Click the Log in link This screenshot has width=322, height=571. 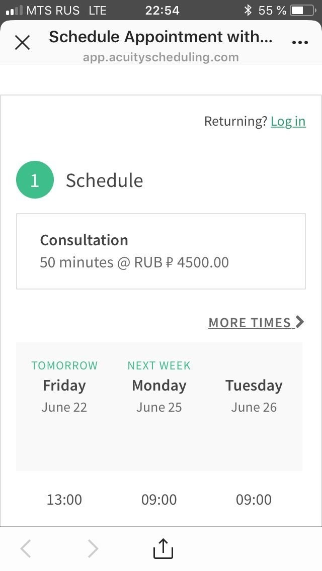[x=288, y=121]
